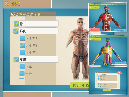Viewport: 129px width, 97px height.
Task: Uncheck the 骨 bones checkbox
Action: [x=16, y=24]
